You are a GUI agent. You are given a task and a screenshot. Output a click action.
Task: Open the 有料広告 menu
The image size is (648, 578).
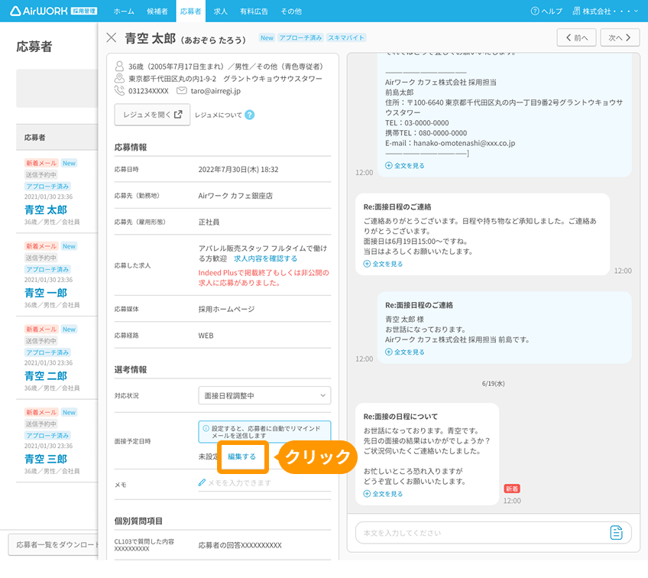(x=254, y=11)
